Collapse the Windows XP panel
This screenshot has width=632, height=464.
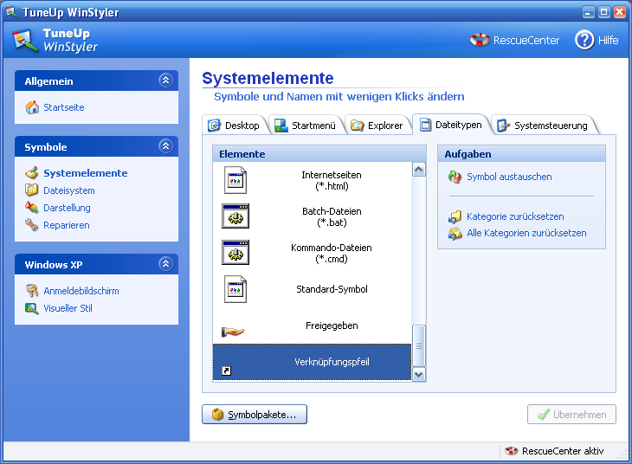[x=165, y=264]
